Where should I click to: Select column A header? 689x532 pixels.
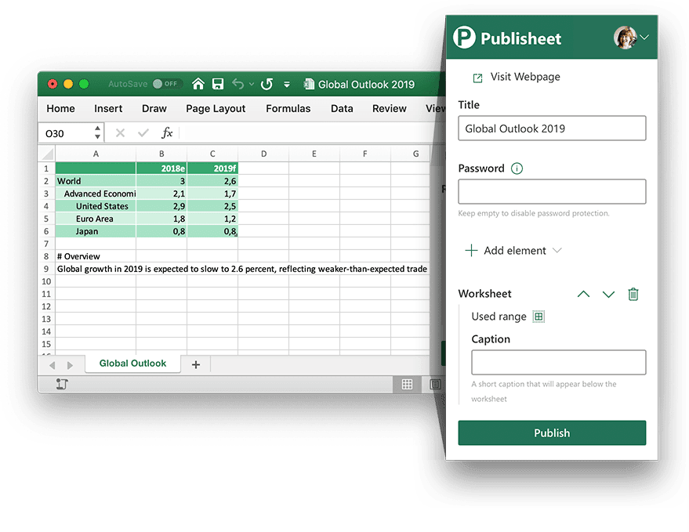pyautogui.click(x=96, y=154)
